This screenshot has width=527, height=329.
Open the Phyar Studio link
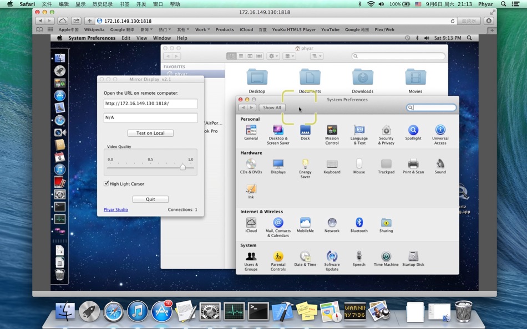(x=115, y=210)
